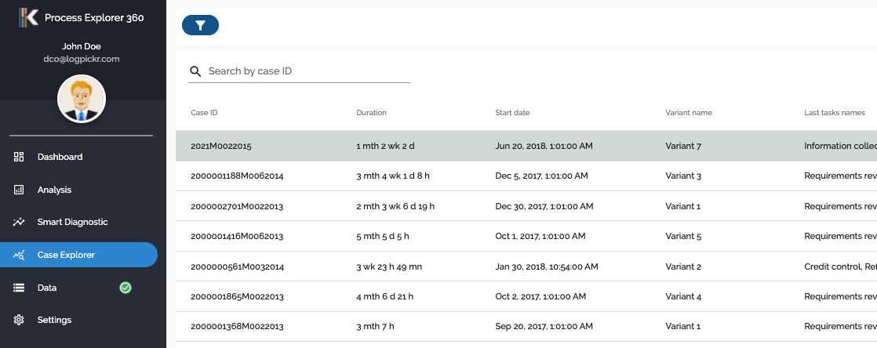The image size is (877, 348).
Task: Click duration 3 mth 7 h
Action: click(x=375, y=326)
